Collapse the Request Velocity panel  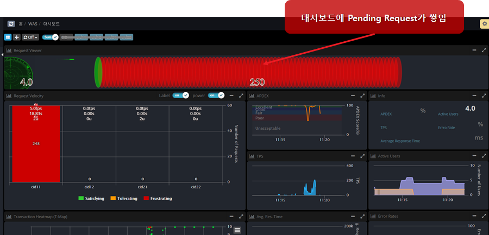tap(231, 96)
